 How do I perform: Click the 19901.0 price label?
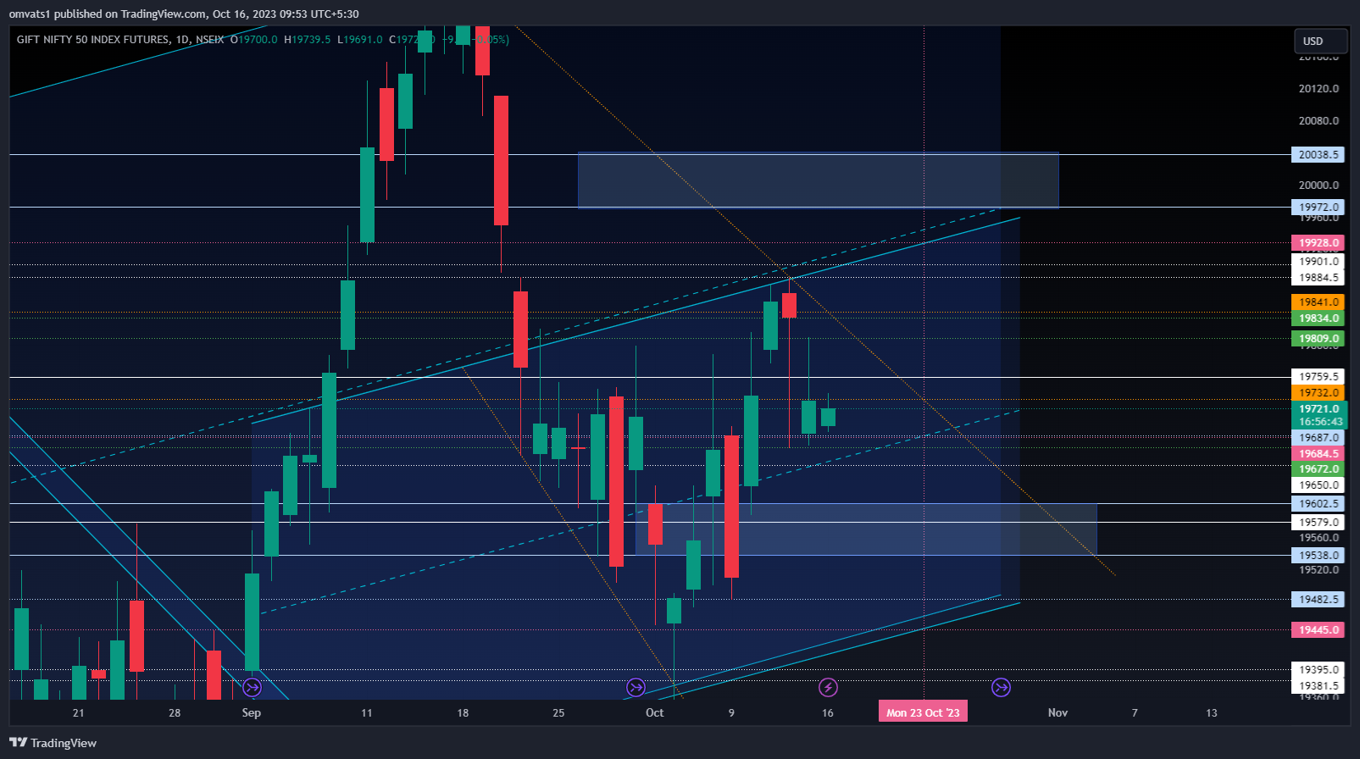1318,262
